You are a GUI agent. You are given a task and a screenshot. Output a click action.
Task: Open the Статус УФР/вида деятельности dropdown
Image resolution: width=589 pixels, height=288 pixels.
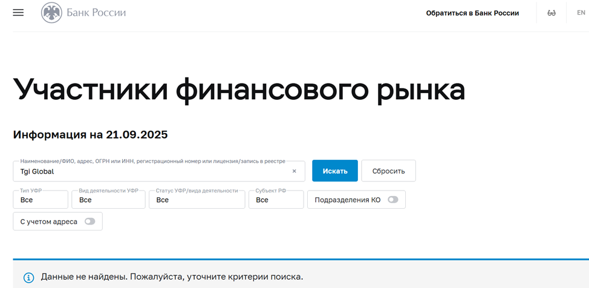point(197,200)
